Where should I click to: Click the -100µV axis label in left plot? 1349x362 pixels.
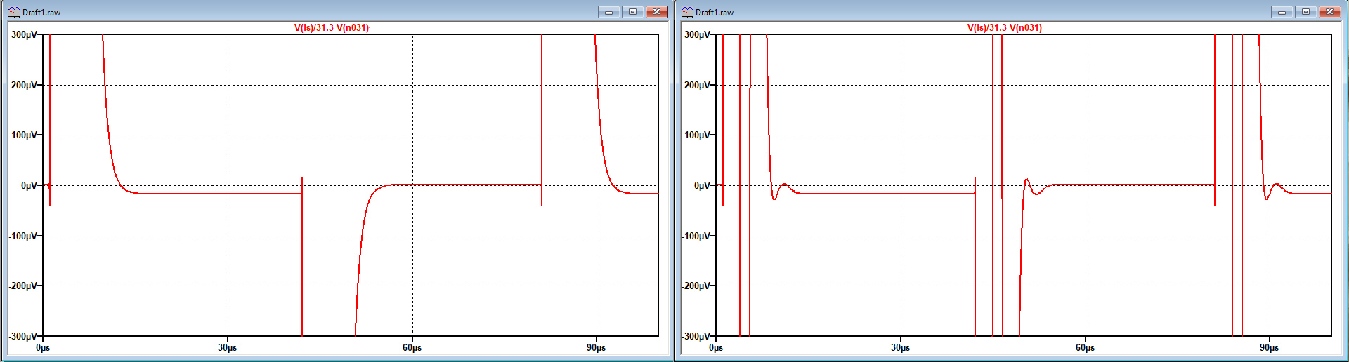click(22, 236)
